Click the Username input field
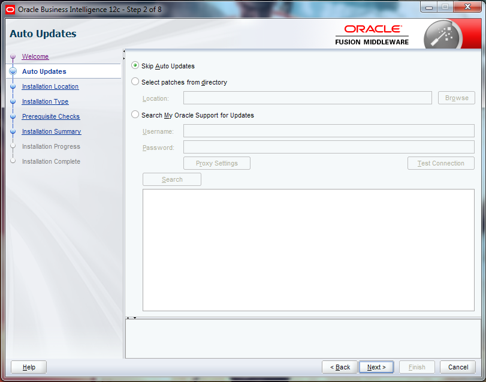Screen dimensions: 486x382 point(329,131)
